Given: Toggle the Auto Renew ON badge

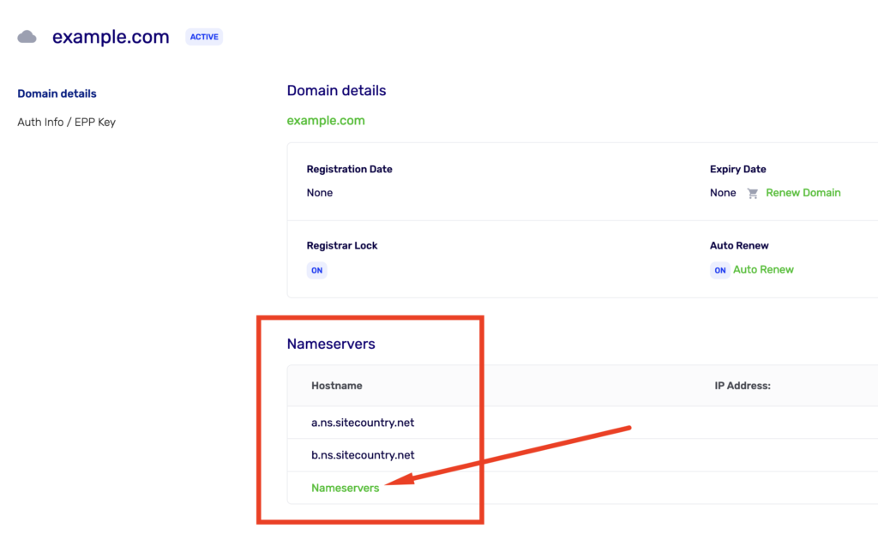Looking at the screenshot, I should point(719,270).
